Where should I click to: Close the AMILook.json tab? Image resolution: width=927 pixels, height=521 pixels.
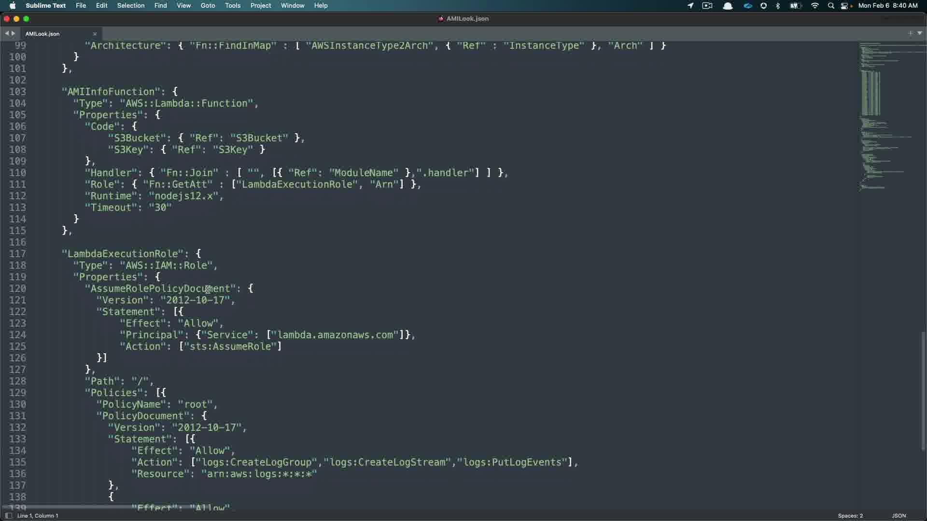[95, 34]
